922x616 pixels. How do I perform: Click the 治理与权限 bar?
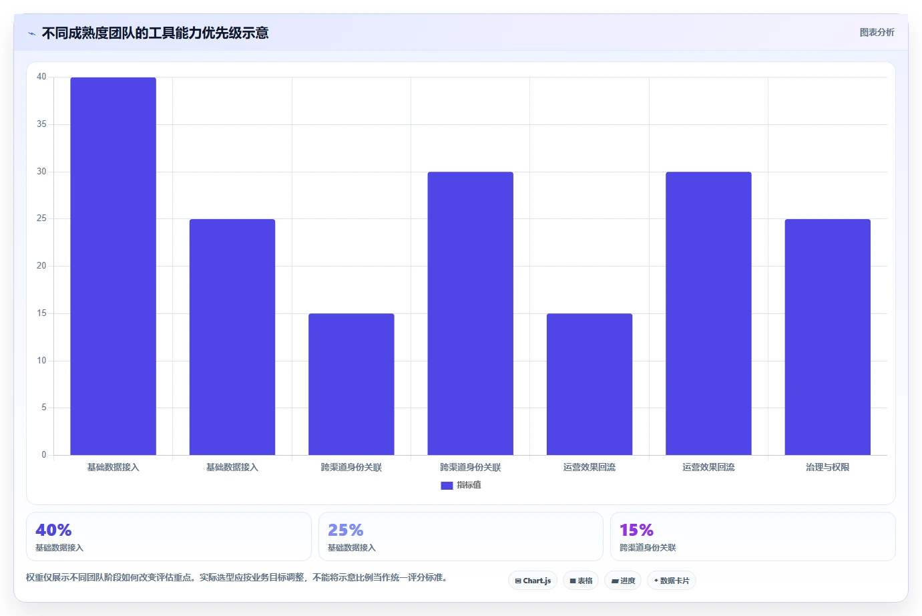pos(828,337)
